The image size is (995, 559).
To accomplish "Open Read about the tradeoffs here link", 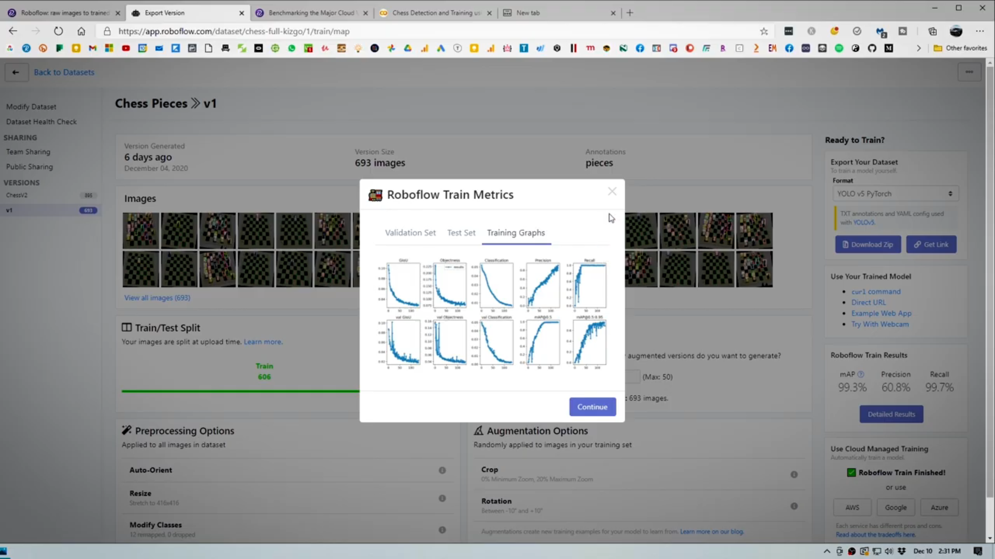I will (x=875, y=535).
